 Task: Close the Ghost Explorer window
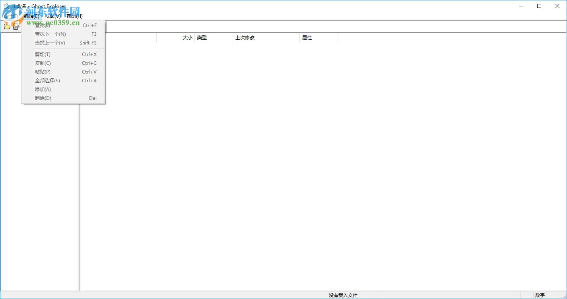point(557,6)
